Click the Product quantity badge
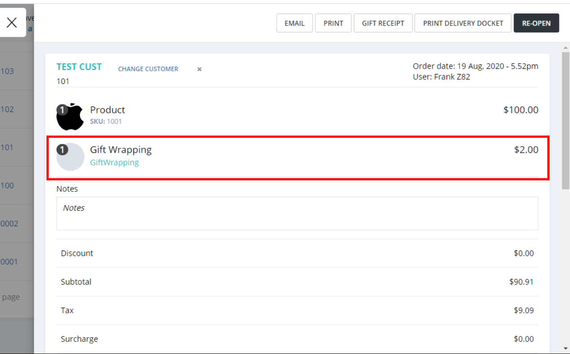The image size is (570, 354). coord(62,110)
